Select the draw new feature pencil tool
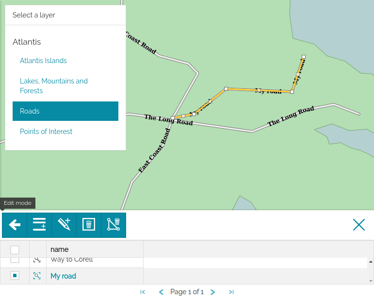This screenshot has height=300, width=374. point(64,225)
